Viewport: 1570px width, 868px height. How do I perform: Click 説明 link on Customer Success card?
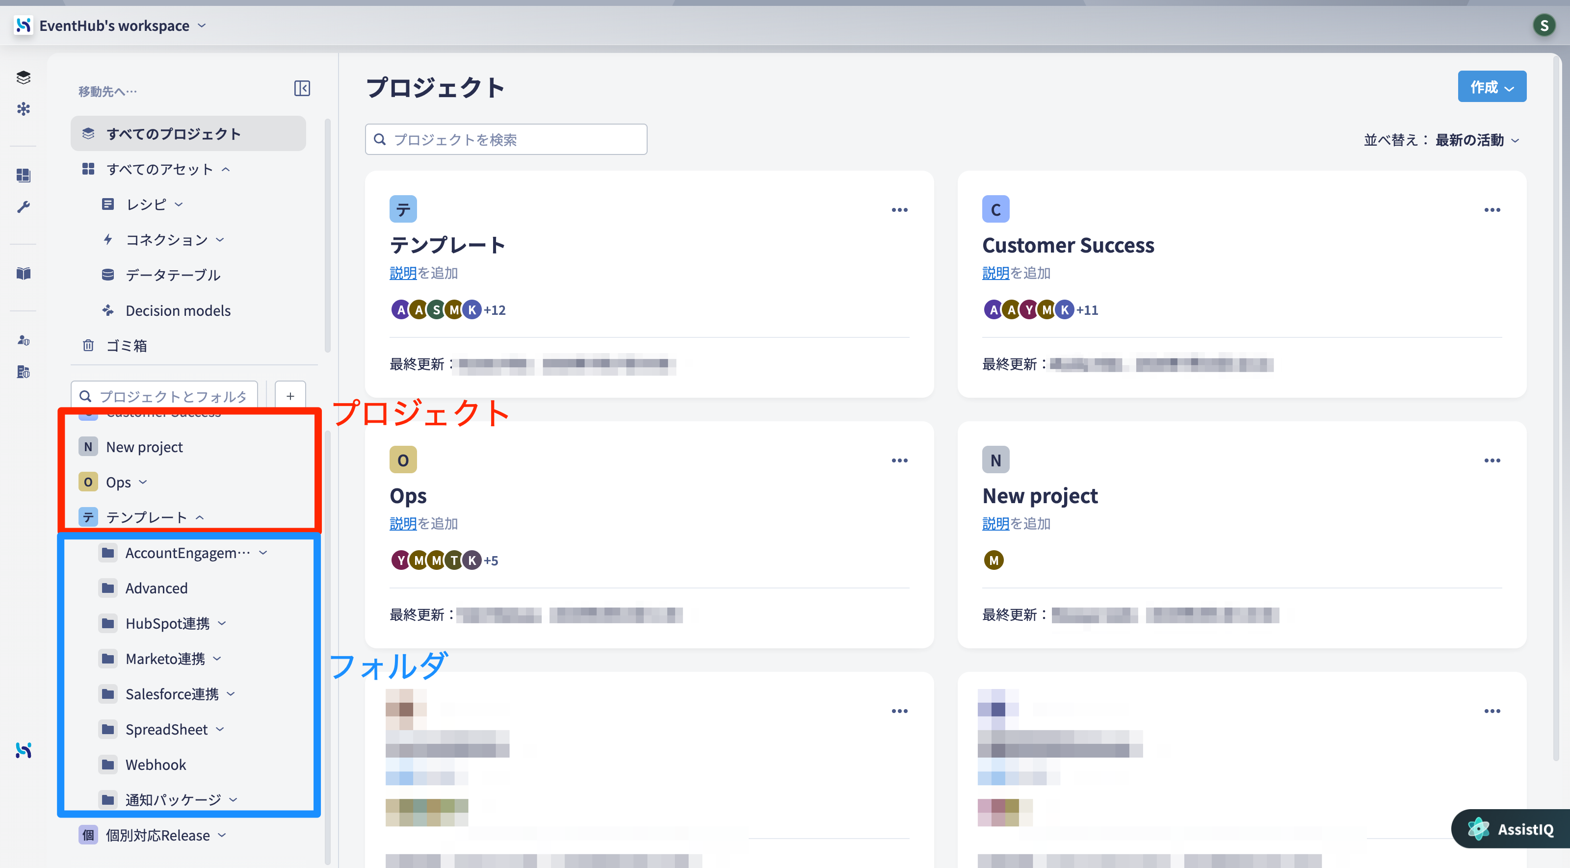click(x=995, y=272)
